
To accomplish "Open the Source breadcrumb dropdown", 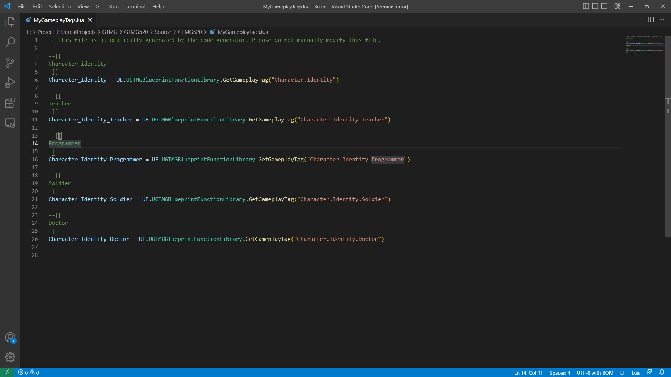I will tap(163, 32).
